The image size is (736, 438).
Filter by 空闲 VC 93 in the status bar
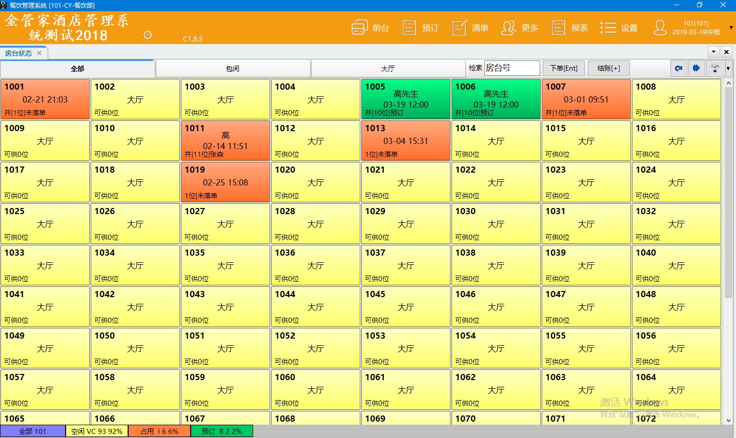[x=97, y=431]
